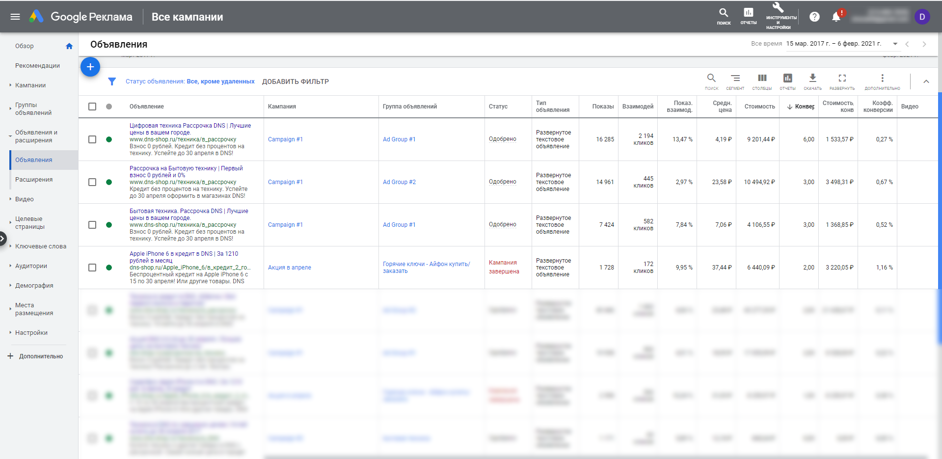Click ДОБАВИТЬ ФИЛЬТР button
Screen dimensions: 942x459
[296, 81]
